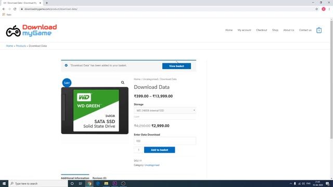
Task: Click Uncategorised in the product breadcrumb
Action: pyautogui.click(x=150, y=79)
